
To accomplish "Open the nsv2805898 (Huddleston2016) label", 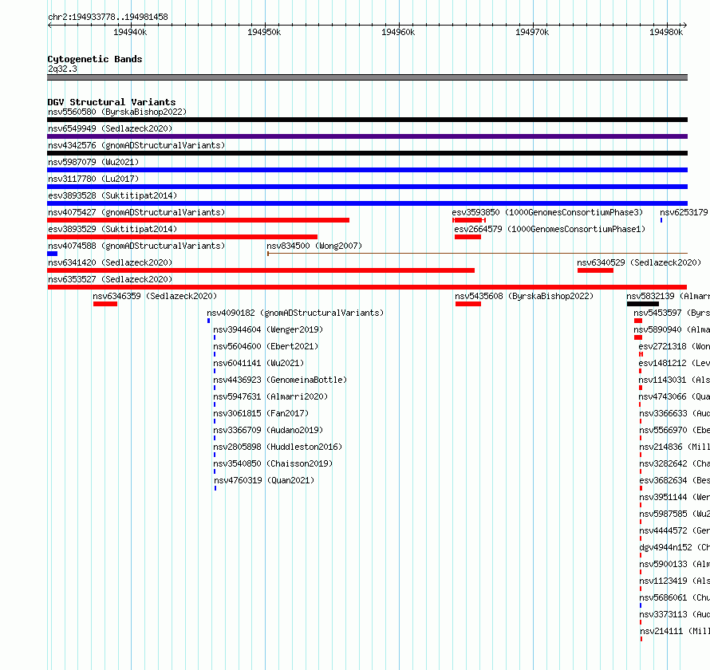I will point(278,447).
